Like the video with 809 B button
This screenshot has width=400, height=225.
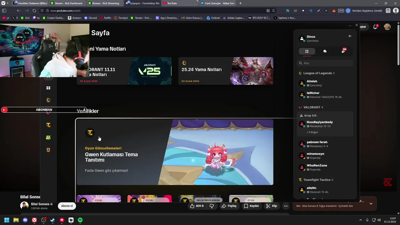click(x=197, y=206)
